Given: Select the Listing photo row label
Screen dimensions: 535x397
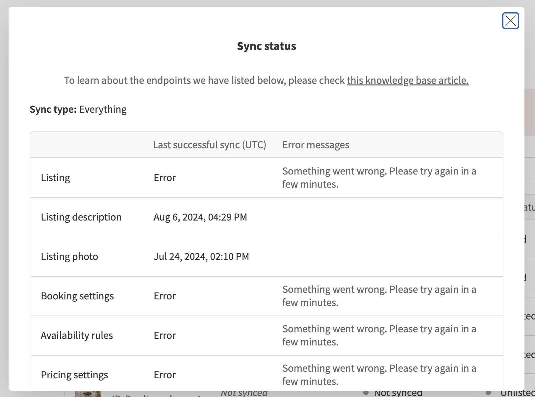Looking at the screenshot, I should coord(69,257).
